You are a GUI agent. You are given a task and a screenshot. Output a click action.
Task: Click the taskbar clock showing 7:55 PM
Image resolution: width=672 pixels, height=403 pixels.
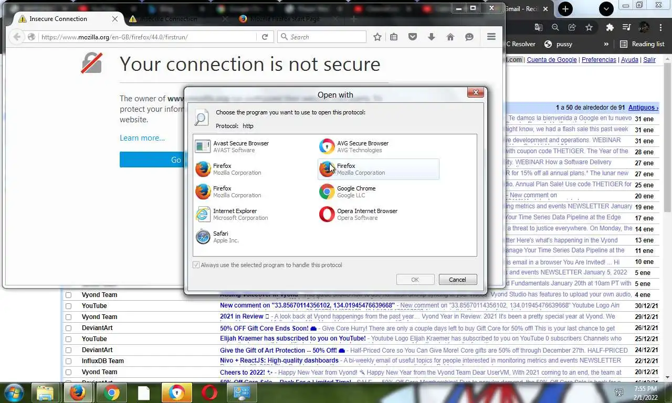(x=645, y=393)
